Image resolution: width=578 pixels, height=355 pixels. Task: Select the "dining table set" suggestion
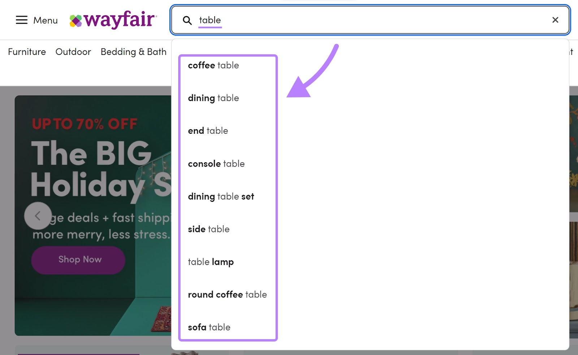coord(221,197)
